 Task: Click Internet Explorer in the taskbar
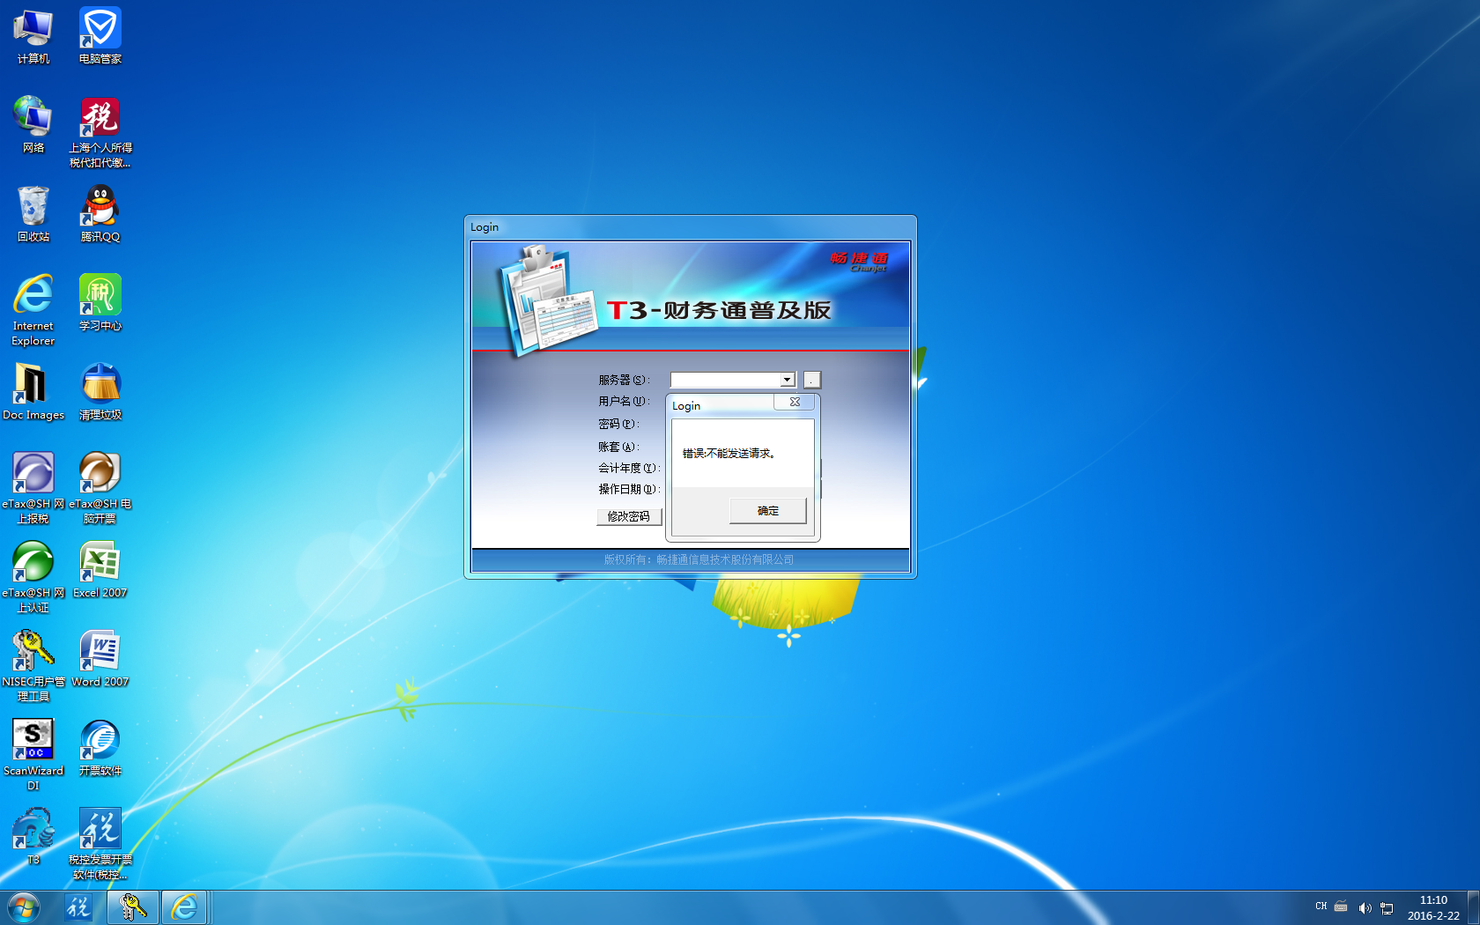coord(184,907)
